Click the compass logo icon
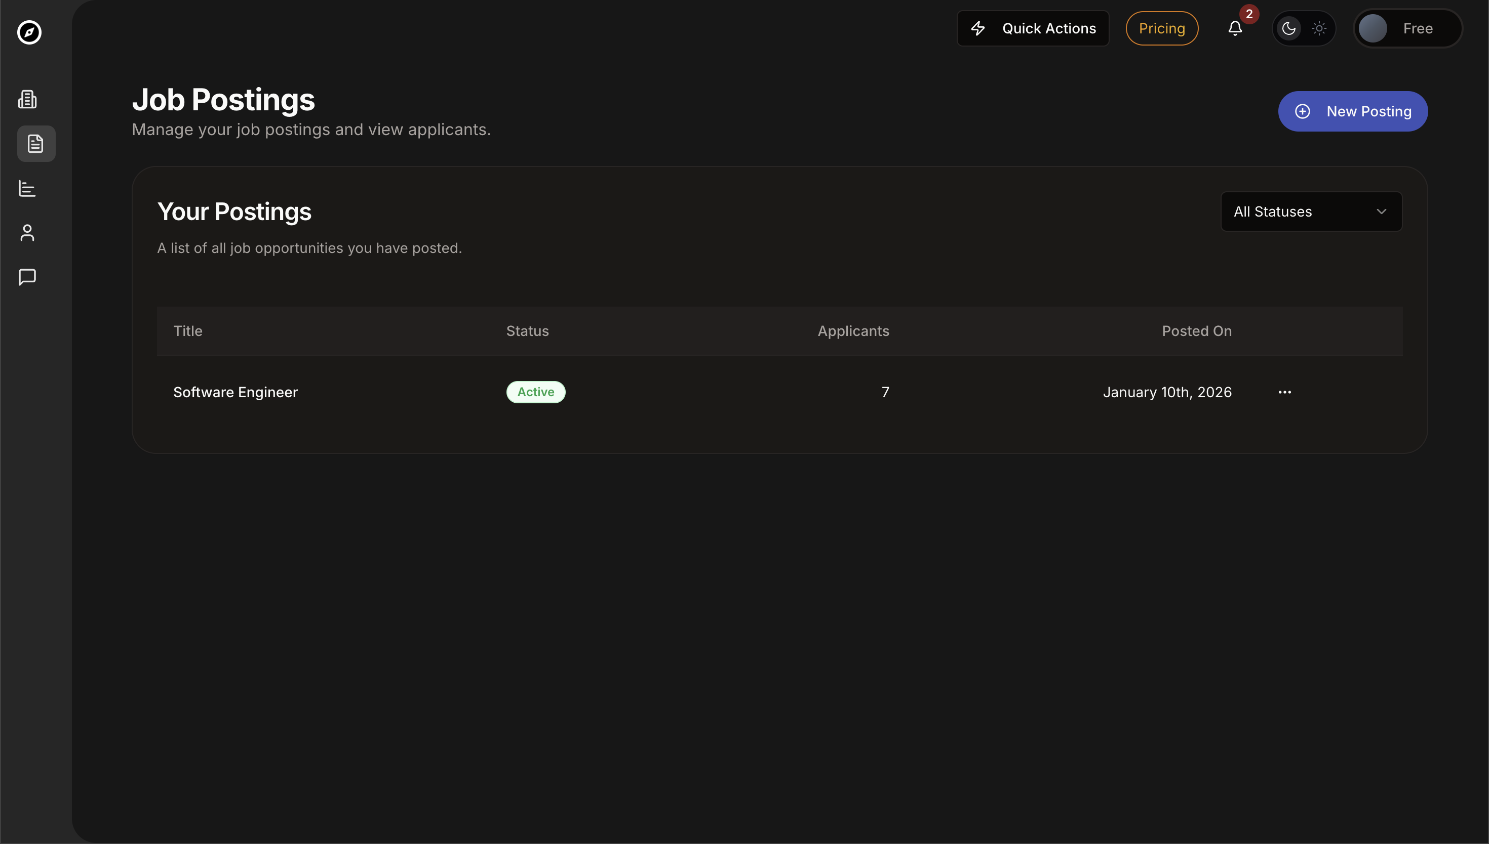This screenshot has width=1489, height=844. (x=29, y=32)
